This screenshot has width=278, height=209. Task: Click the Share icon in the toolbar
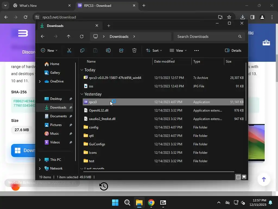[121, 50]
